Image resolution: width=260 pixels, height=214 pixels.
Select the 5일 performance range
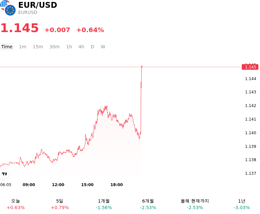click(x=60, y=204)
